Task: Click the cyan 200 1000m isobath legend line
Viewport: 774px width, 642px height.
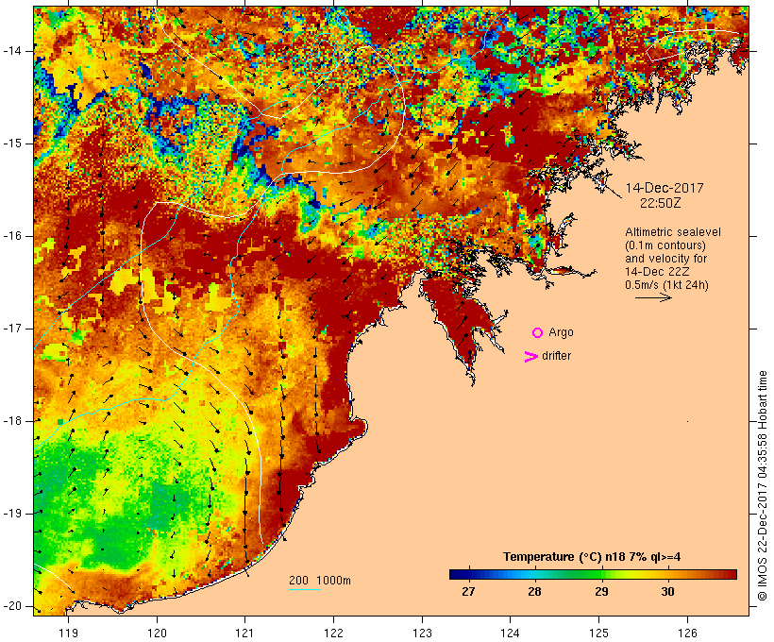Action: 305,589
